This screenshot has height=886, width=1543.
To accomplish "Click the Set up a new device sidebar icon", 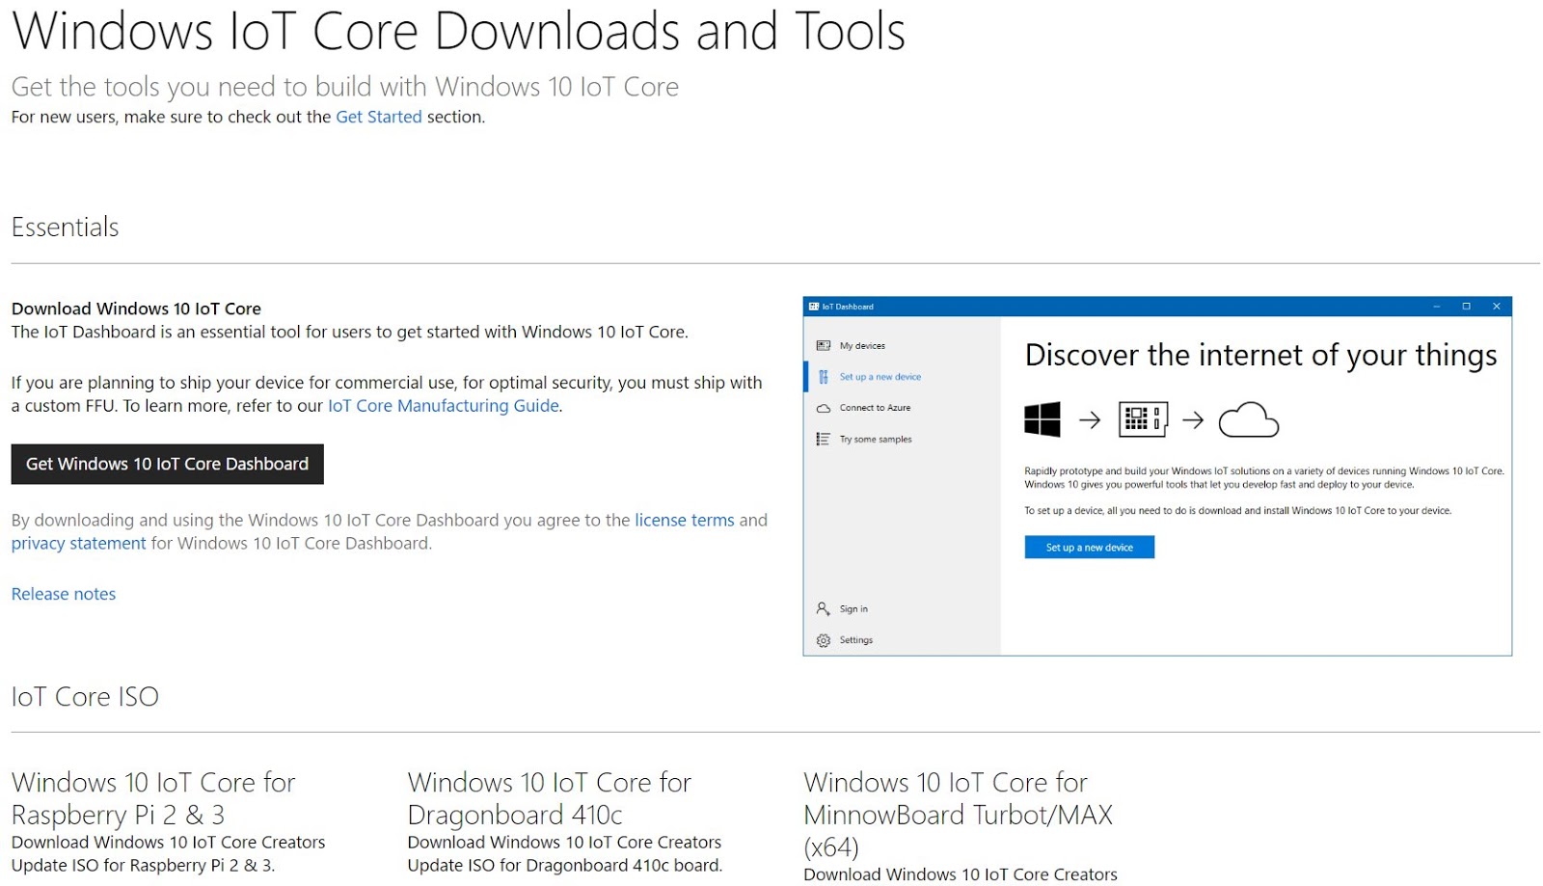I will (x=823, y=377).
